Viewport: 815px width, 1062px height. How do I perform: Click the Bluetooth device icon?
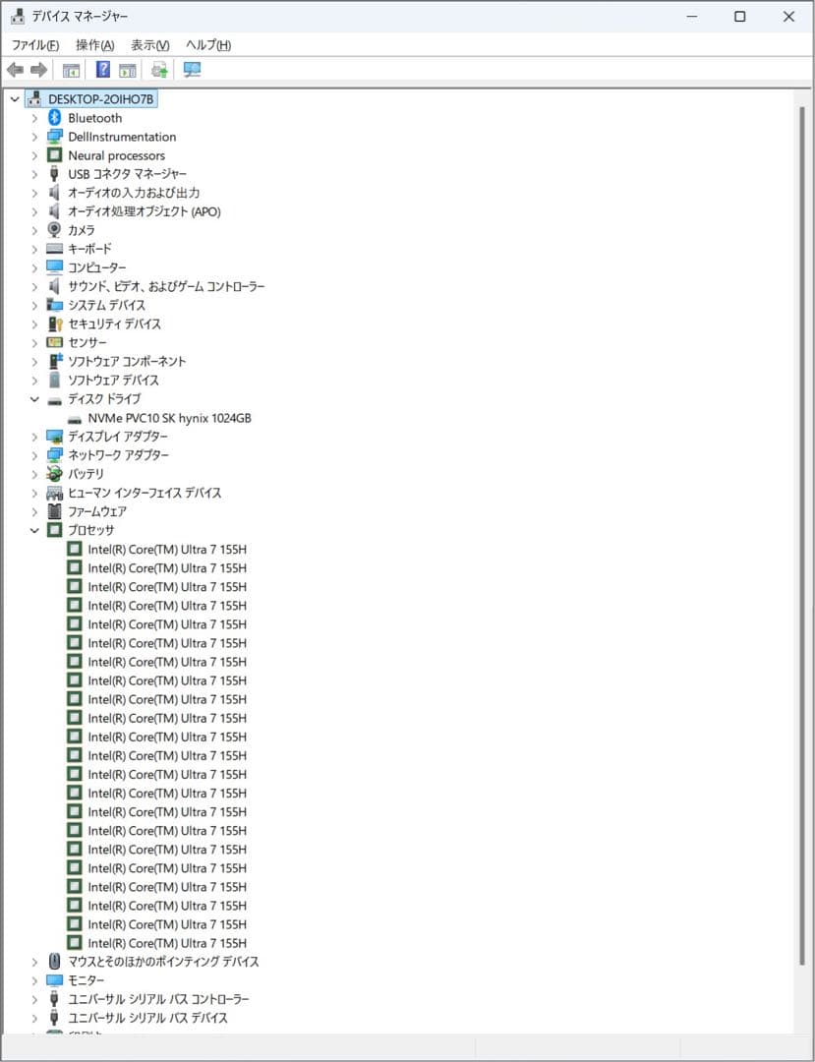click(54, 117)
